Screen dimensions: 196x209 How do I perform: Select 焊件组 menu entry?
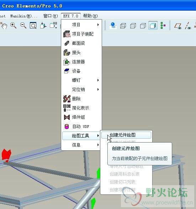click(x=81, y=117)
